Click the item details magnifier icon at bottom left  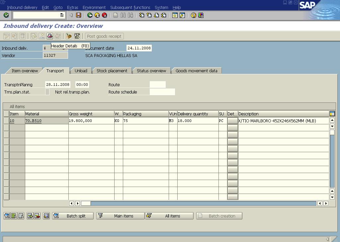[7, 215]
